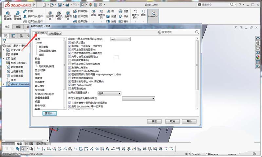Click the 重设 reset button

coord(50,113)
